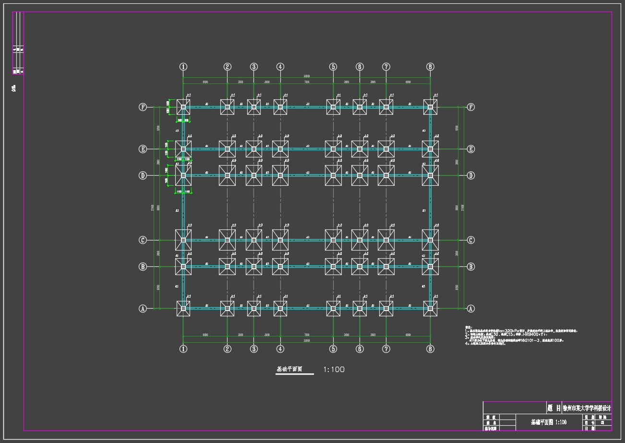This screenshot has height=443, width=625.
Task: Click the foundation at axes B and 7
Action: coord(386,266)
